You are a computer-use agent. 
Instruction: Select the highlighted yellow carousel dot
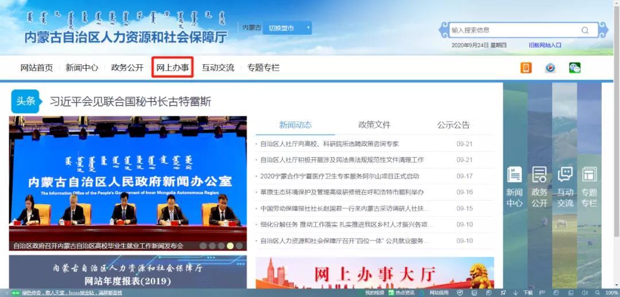230,245
